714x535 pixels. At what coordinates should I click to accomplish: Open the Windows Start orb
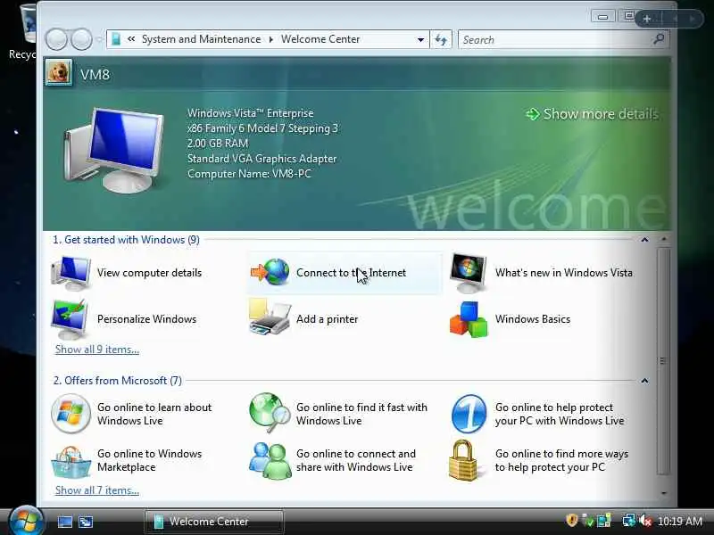click(x=26, y=521)
